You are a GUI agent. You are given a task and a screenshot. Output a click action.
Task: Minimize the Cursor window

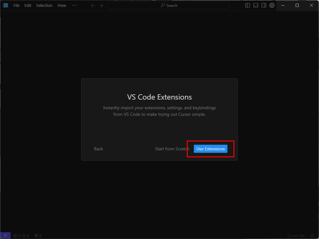[x=283, y=6]
